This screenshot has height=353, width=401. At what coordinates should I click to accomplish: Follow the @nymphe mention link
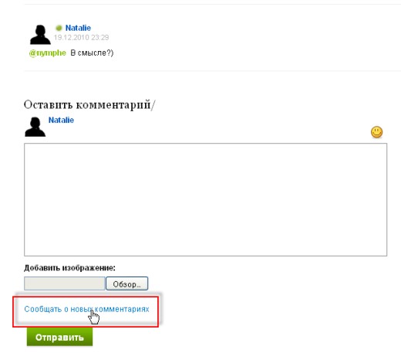pos(48,53)
